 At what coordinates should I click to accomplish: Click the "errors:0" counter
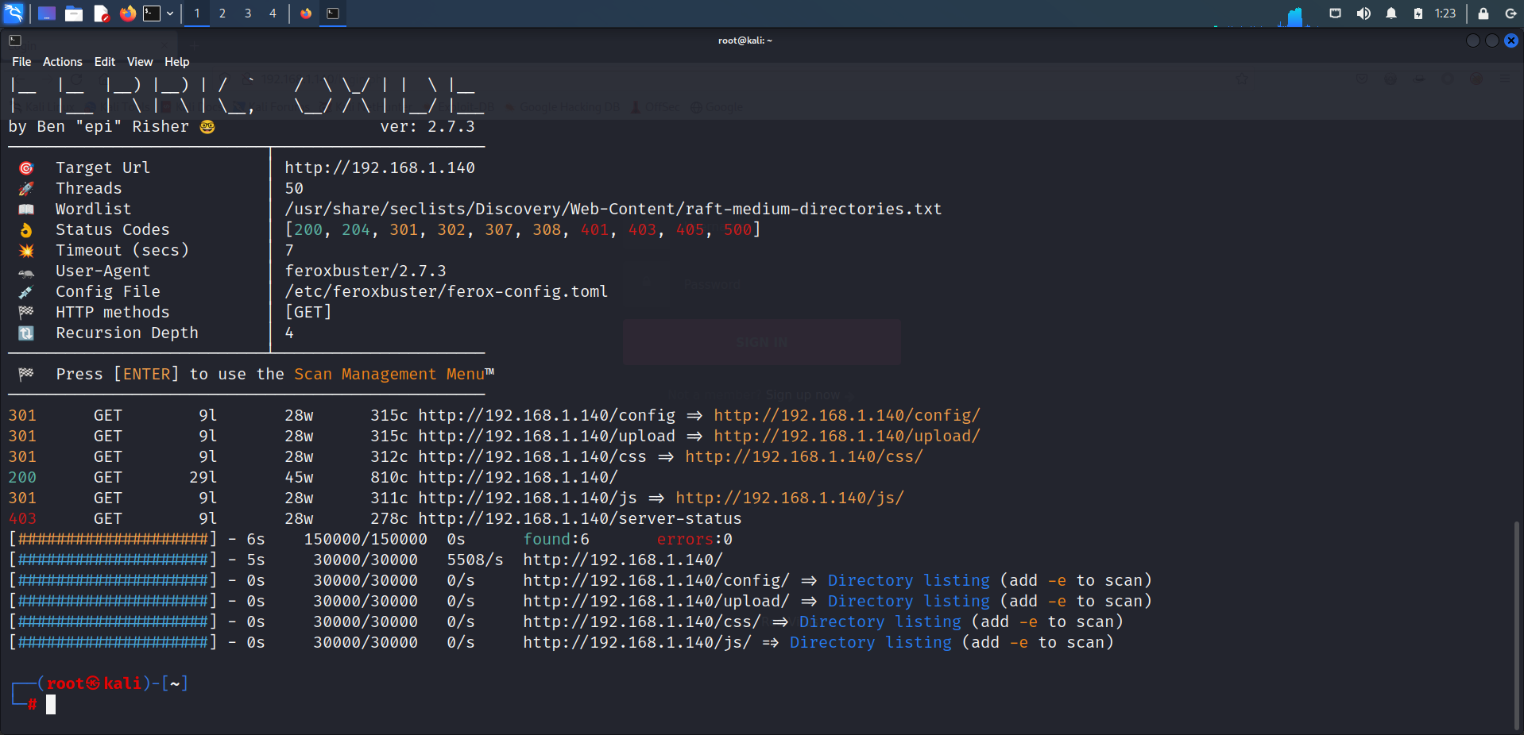coord(694,539)
